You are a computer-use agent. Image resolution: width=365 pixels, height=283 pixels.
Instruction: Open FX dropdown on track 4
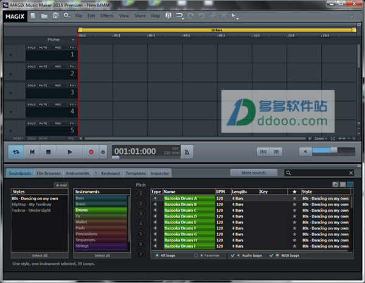tap(72, 105)
